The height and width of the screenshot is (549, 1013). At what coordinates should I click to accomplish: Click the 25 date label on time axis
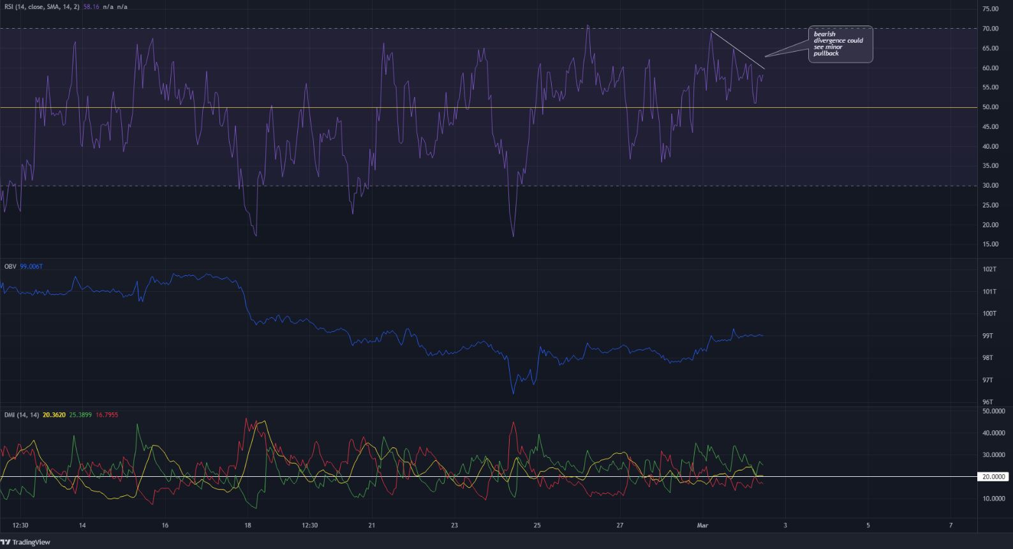pos(537,526)
